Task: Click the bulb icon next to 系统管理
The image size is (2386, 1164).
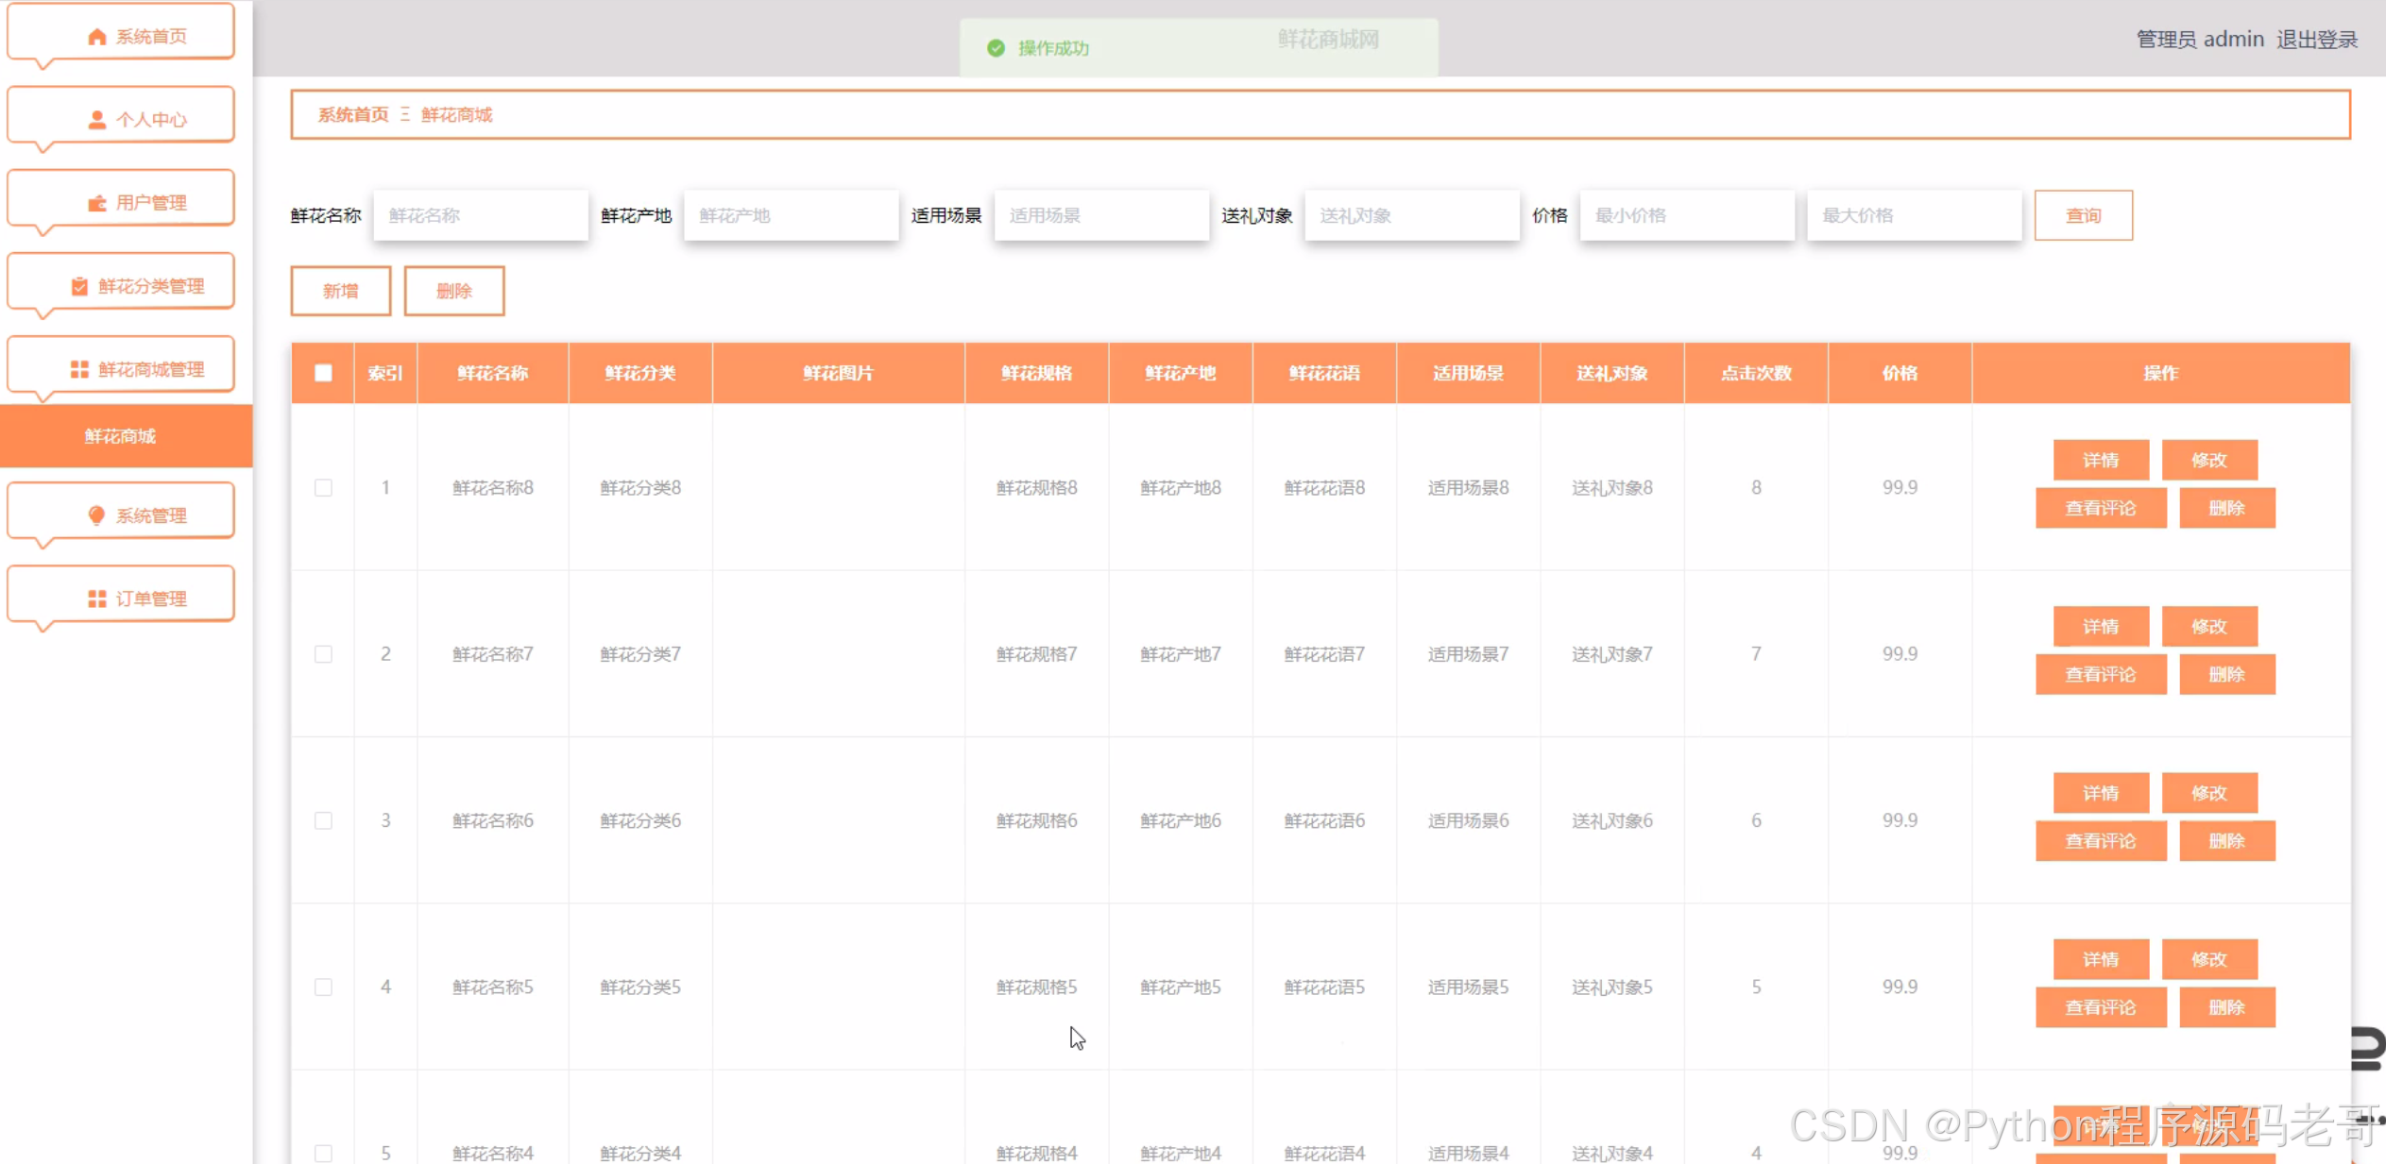Action: pyautogui.click(x=96, y=515)
